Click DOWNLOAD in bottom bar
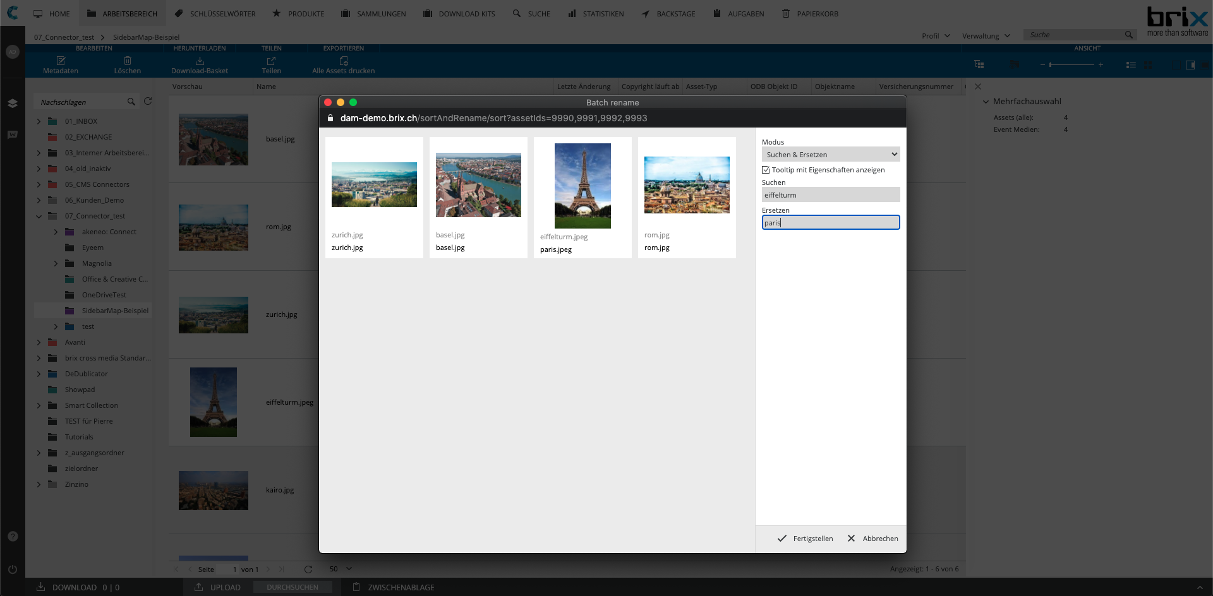Viewport: 1213px width, 596px height. coord(66,587)
